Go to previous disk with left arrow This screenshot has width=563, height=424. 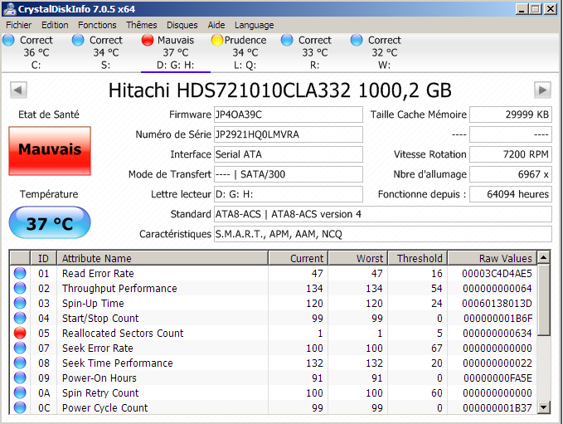[18, 90]
